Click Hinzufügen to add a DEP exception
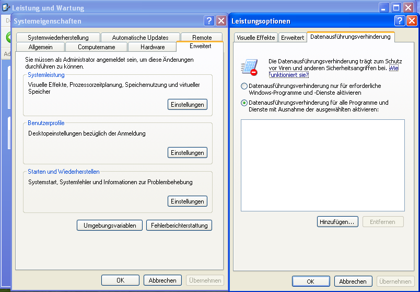Image resolution: width=420 pixels, height=292 pixels. pyautogui.click(x=337, y=222)
